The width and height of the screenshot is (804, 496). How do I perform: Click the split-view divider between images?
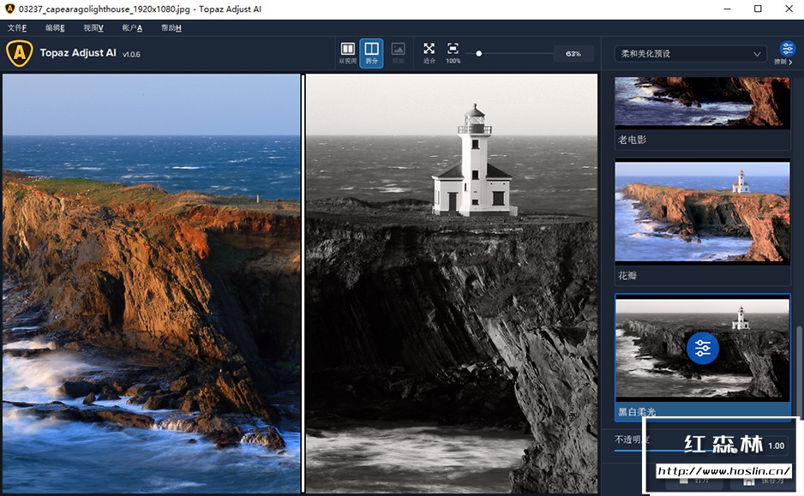coord(303,283)
